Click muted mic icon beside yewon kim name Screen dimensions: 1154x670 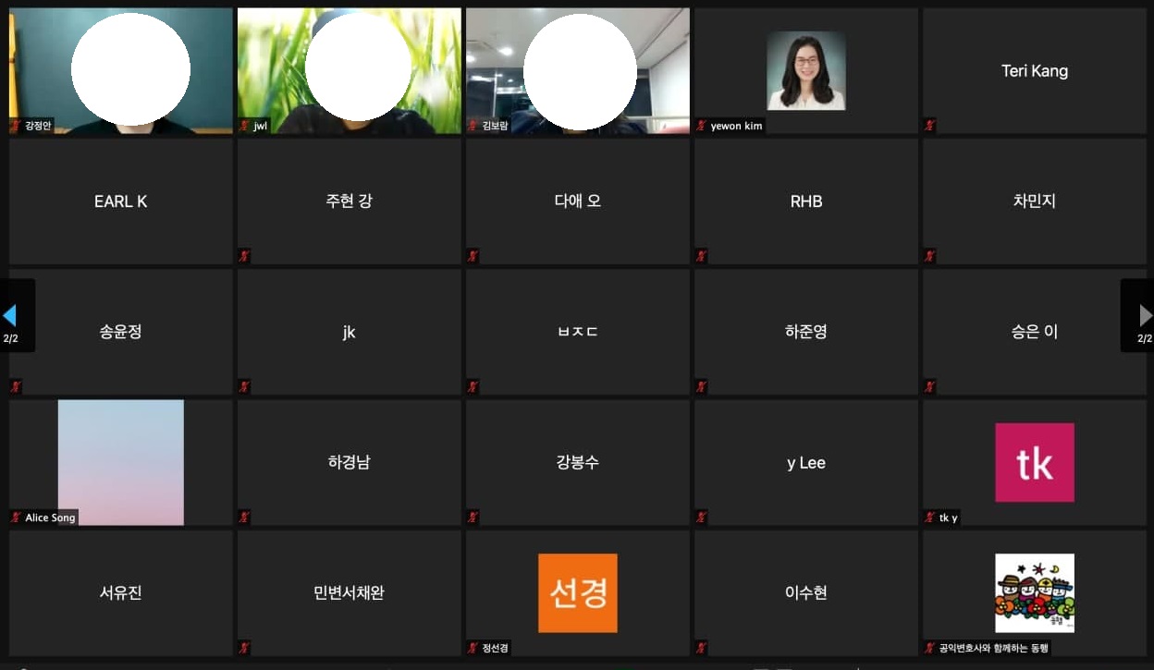click(702, 126)
